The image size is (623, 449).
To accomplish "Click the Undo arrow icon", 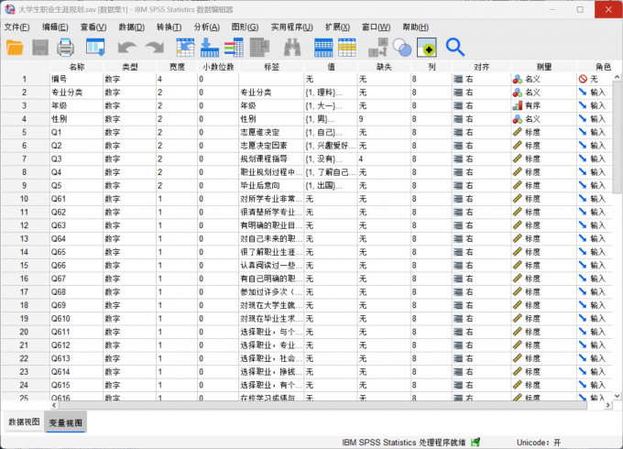I will point(126,48).
